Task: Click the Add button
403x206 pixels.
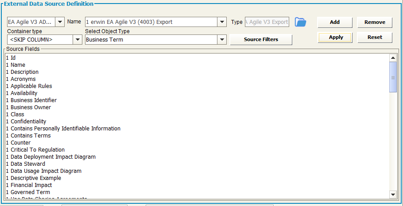Action: [335, 22]
